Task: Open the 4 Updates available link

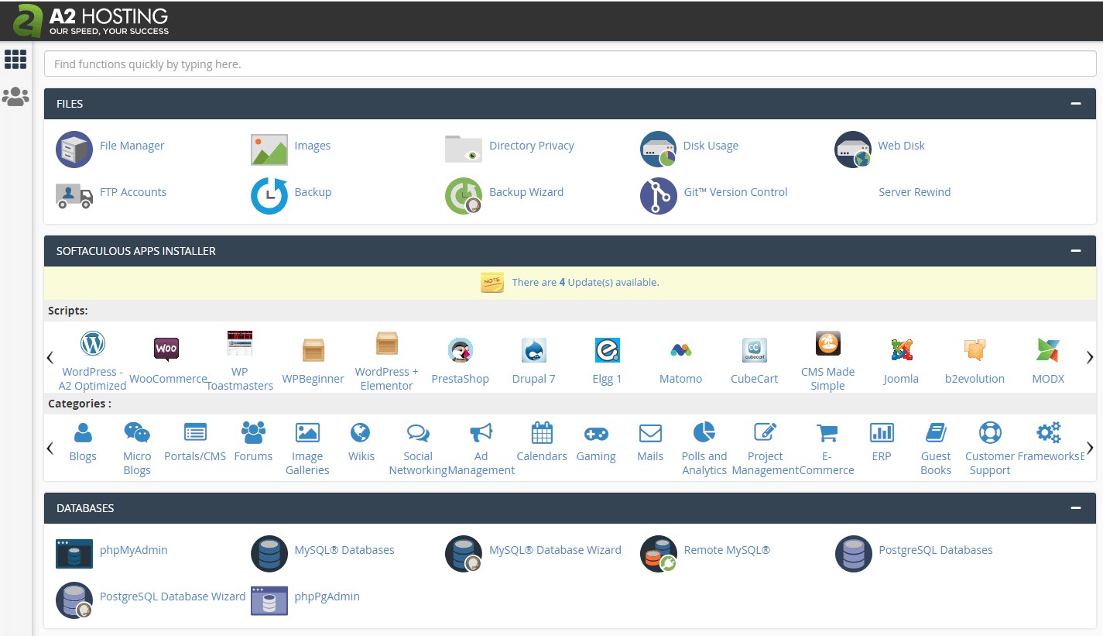Action: click(585, 283)
